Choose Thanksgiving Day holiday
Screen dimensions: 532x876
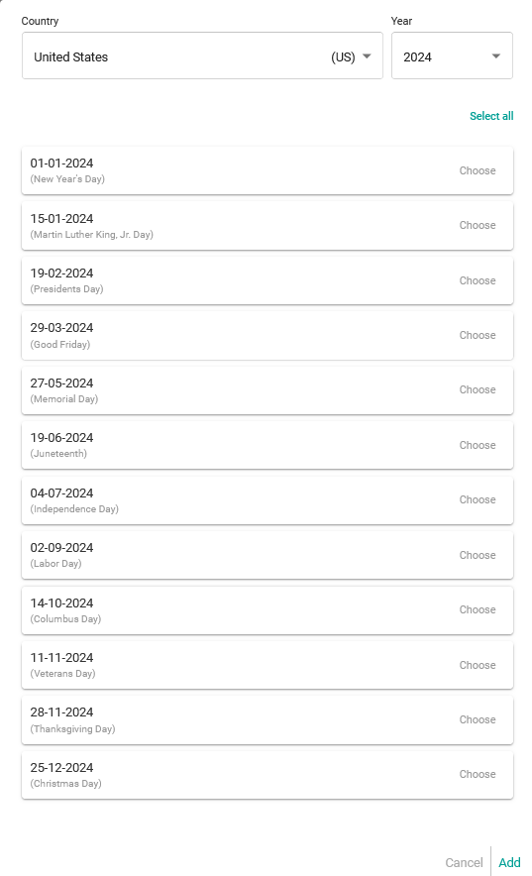[x=478, y=719]
